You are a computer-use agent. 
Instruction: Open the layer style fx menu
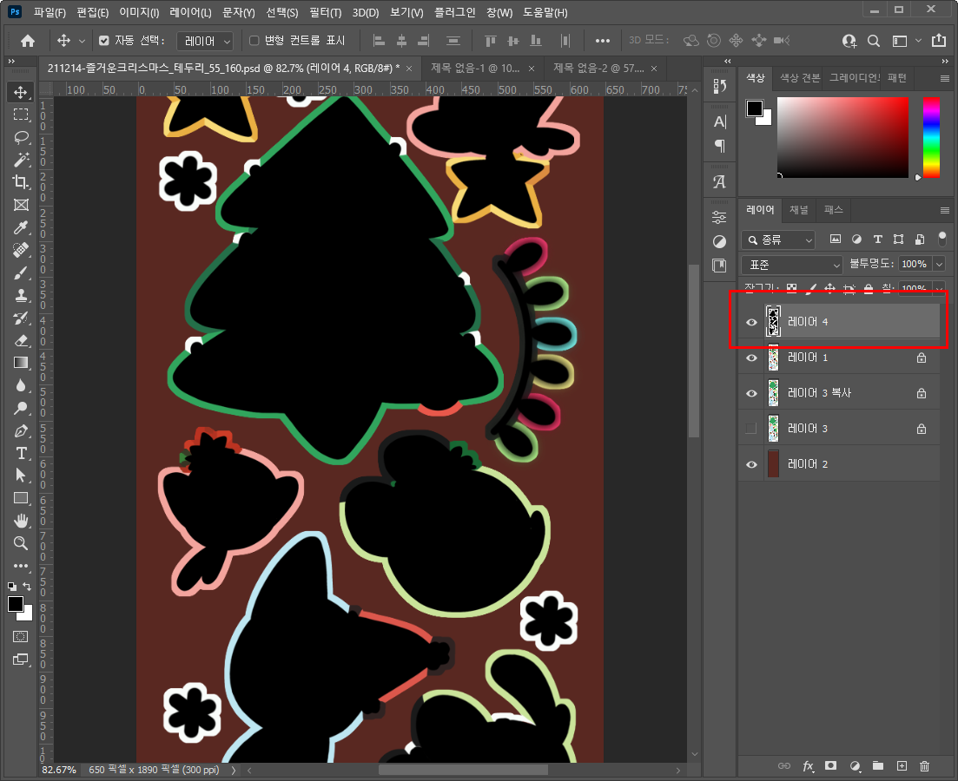point(808,765)
